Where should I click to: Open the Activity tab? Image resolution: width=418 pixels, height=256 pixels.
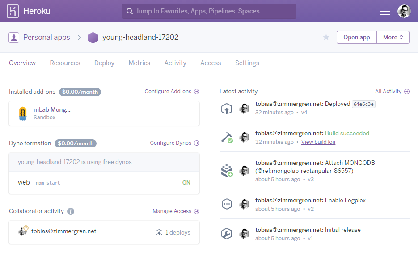click(x=175, y=63)
